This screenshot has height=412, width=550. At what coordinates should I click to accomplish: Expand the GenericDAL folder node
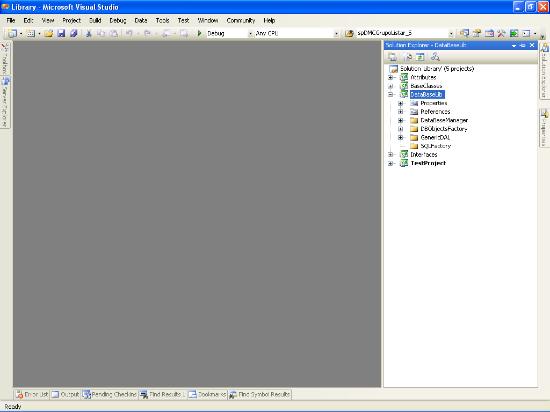[x=400, y=137]
